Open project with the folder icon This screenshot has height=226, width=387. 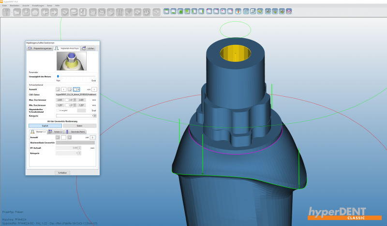pos(17,12)
